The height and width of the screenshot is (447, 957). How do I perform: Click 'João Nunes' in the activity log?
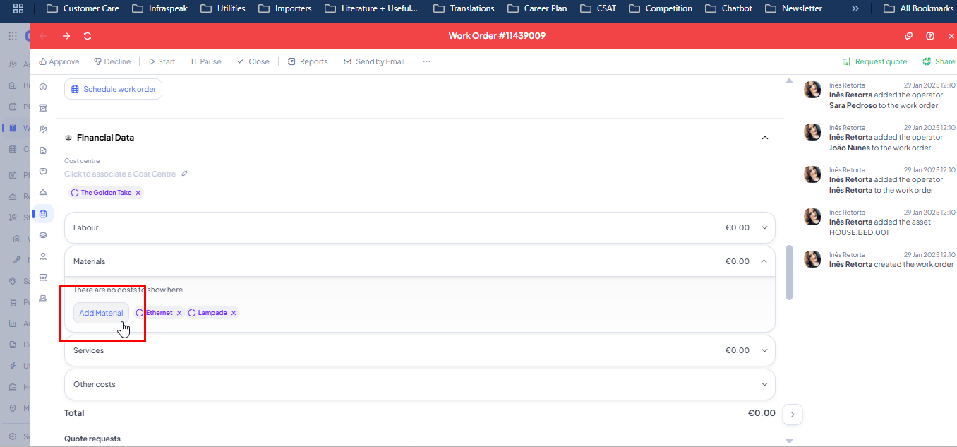849,148
